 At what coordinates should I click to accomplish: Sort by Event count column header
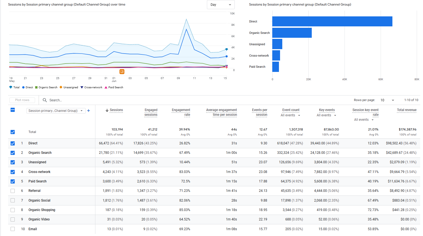click(x=291, y=110)
